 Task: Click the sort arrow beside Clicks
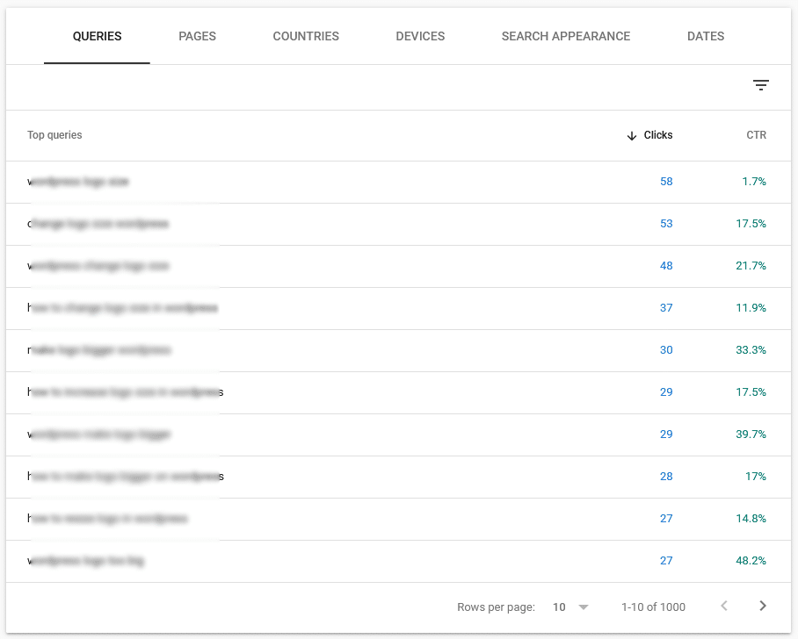click(631, 135)
